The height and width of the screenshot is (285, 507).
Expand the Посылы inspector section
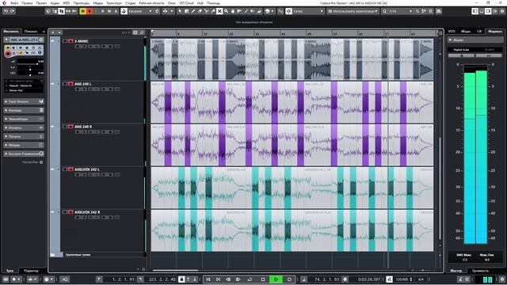(x=23, y=136)
